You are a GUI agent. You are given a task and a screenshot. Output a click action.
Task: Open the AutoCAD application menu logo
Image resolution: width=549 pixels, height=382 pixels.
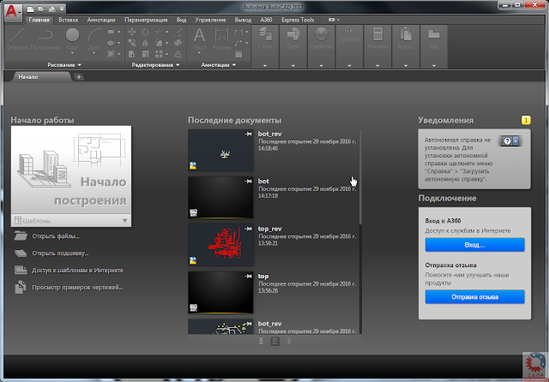click(x=12, y=13)
